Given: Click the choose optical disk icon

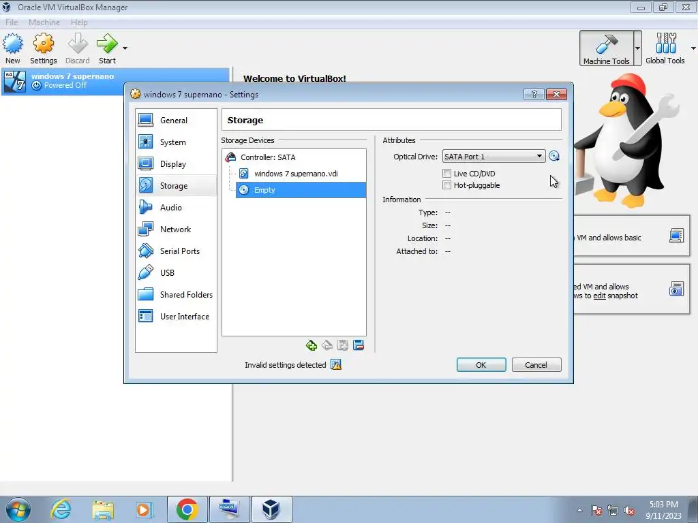Looking at the screenshot, I should pyautogui.click(x=553, y=156).
